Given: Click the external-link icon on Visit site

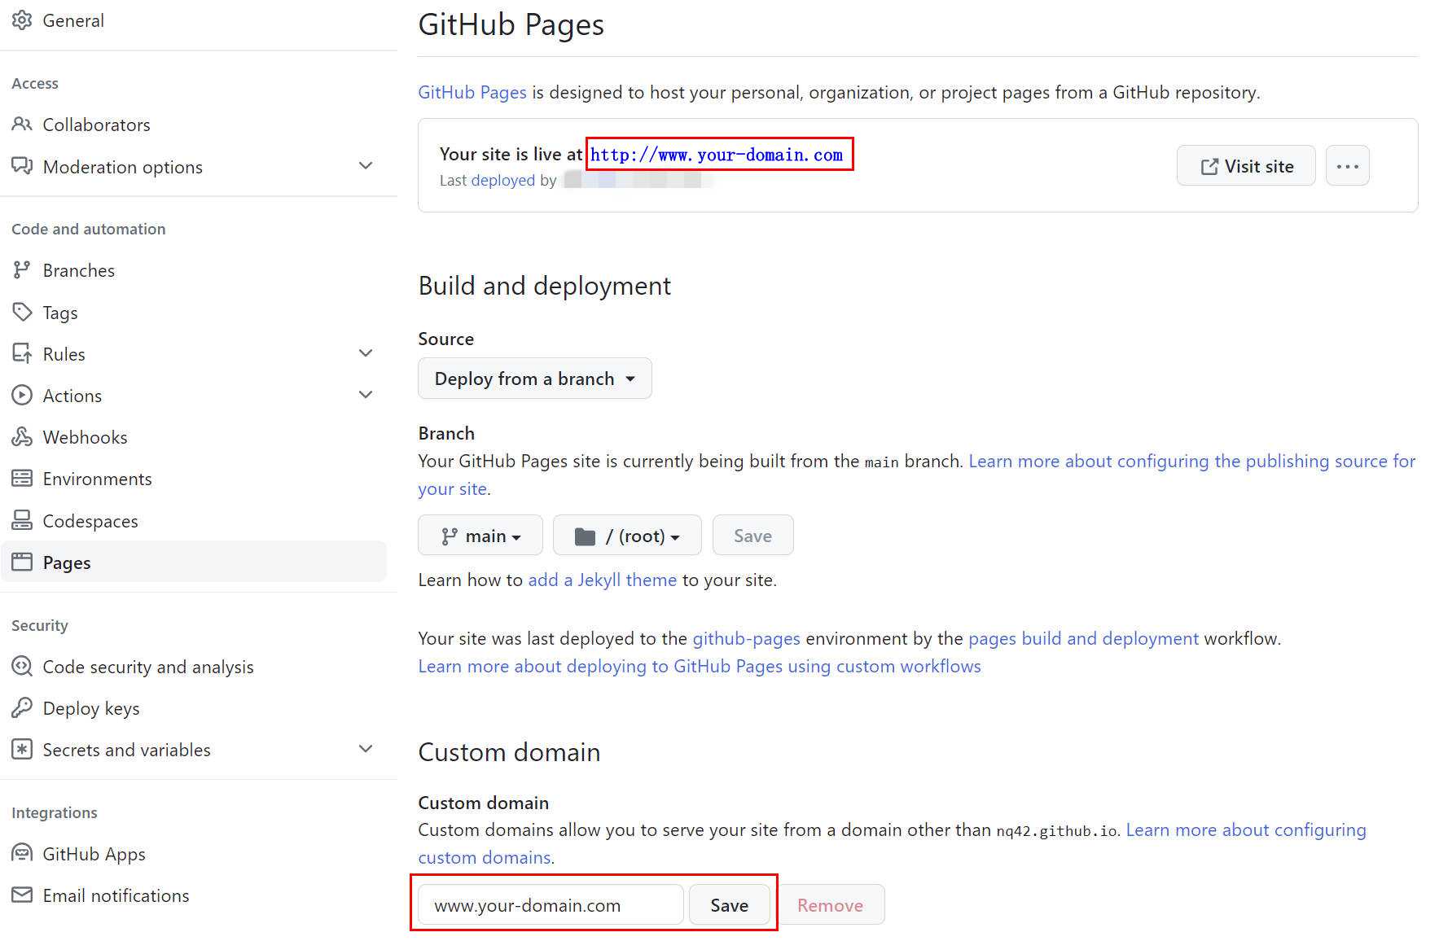Looking at the screenshot, I should point(1209,166).
